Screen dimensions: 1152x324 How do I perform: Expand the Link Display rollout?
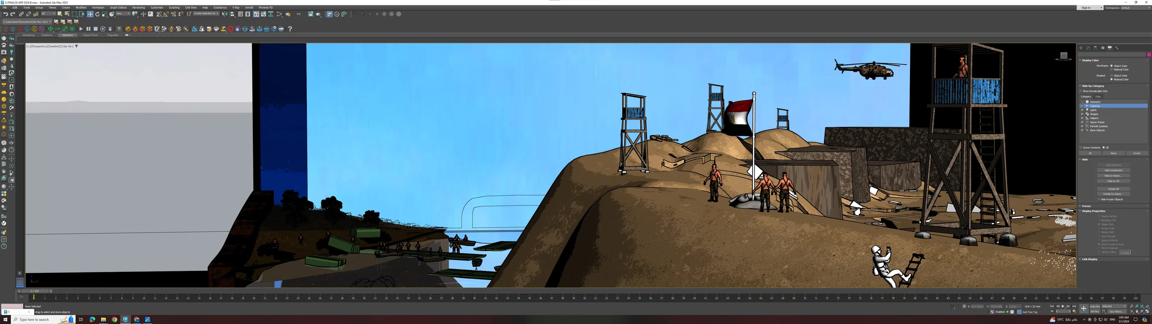coord(1089,259)
